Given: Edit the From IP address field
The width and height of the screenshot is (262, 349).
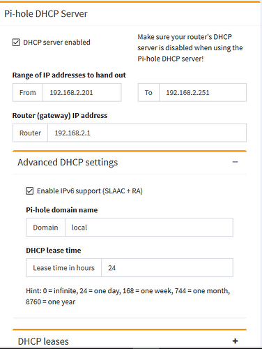Looking at the screenshot, I should 82,93.
